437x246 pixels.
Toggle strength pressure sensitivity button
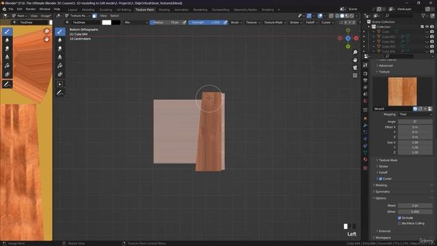pyautogui.click(x=225, y=23)
